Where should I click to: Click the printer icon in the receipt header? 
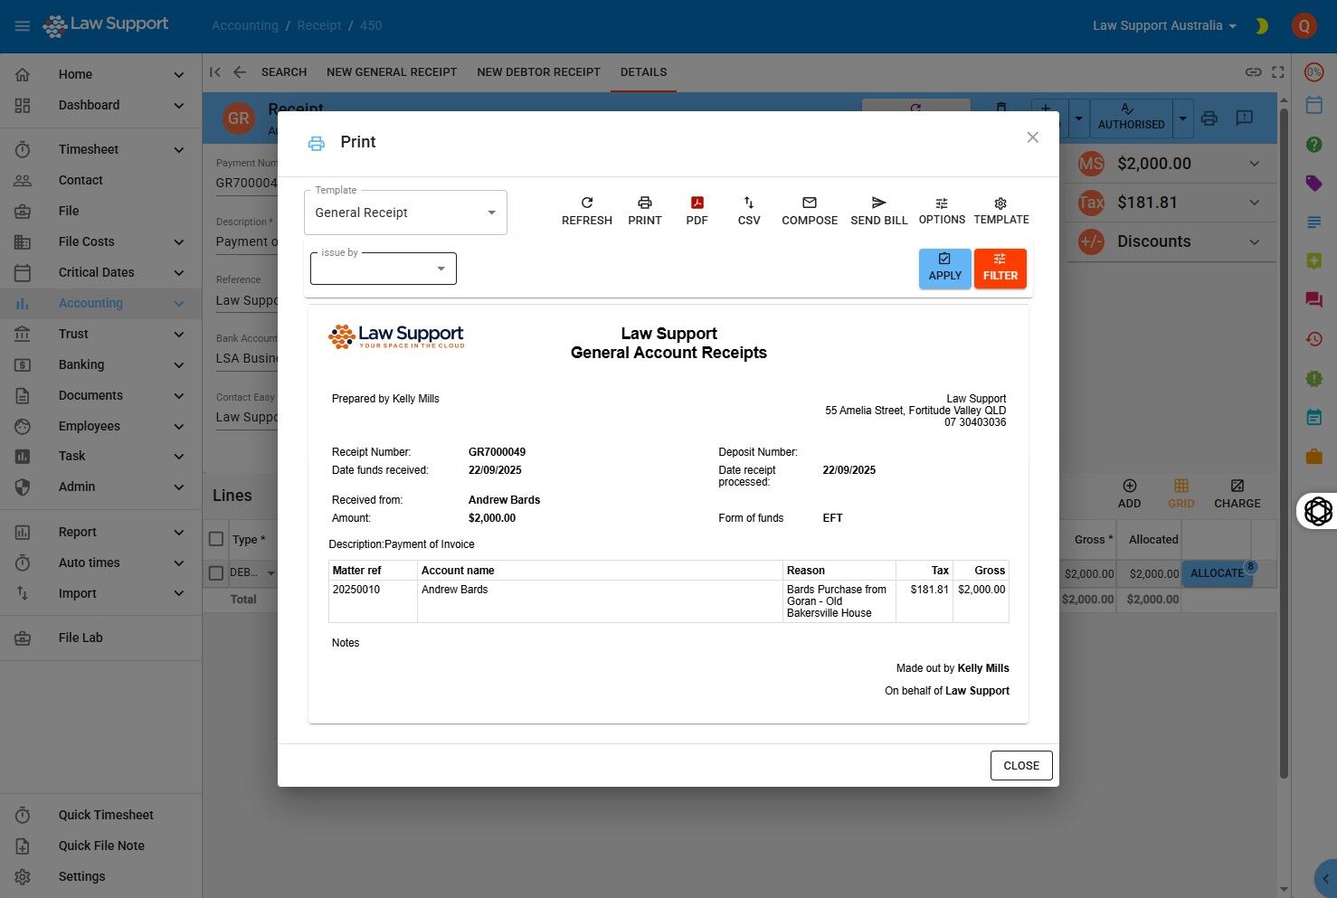click(x=1209, y=118)
